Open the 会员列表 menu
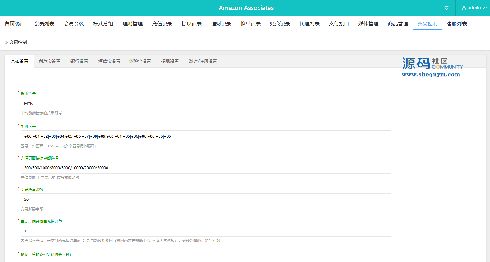This screenshot has width=490, height=262. pyautogui.click(x=44, y=24)
